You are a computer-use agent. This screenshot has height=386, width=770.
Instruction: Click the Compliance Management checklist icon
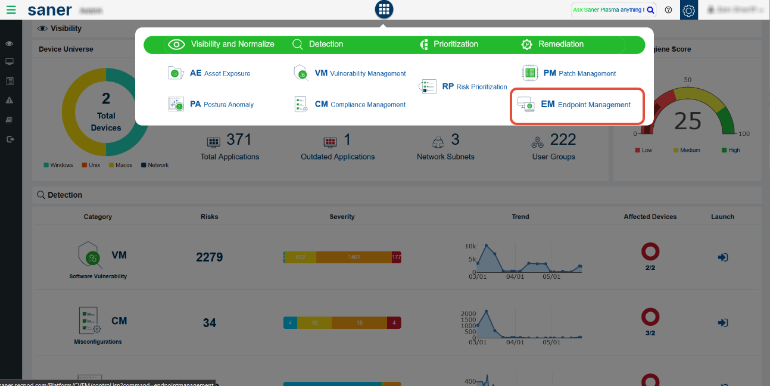[x=301, y=104]
